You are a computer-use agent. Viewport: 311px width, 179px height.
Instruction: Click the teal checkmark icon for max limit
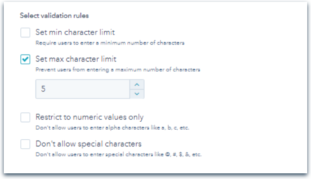coord(26,59)
